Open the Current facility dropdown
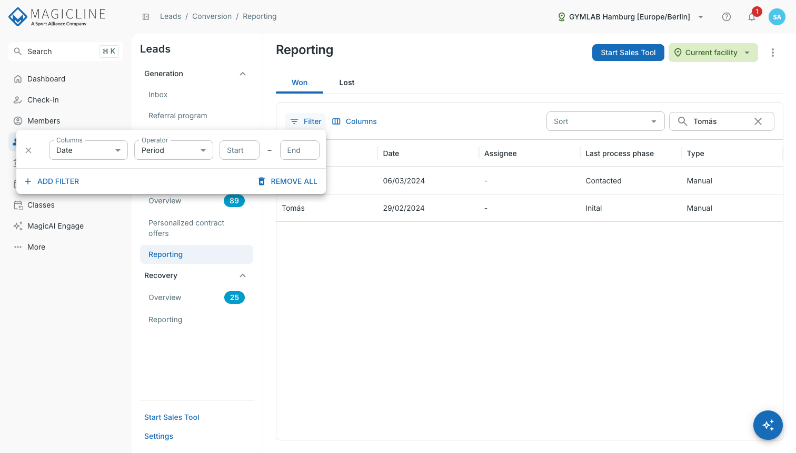The height and width of the screenshot is (453, 796). coord(713,53)
